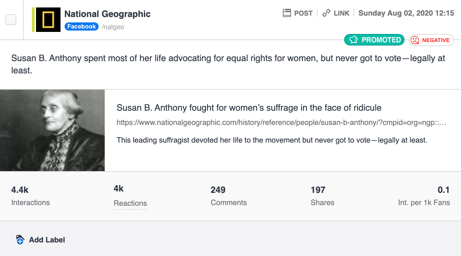Click the Add Label tag icon
461x256 pixels.
pyautogui.click(x=20, y=240)
